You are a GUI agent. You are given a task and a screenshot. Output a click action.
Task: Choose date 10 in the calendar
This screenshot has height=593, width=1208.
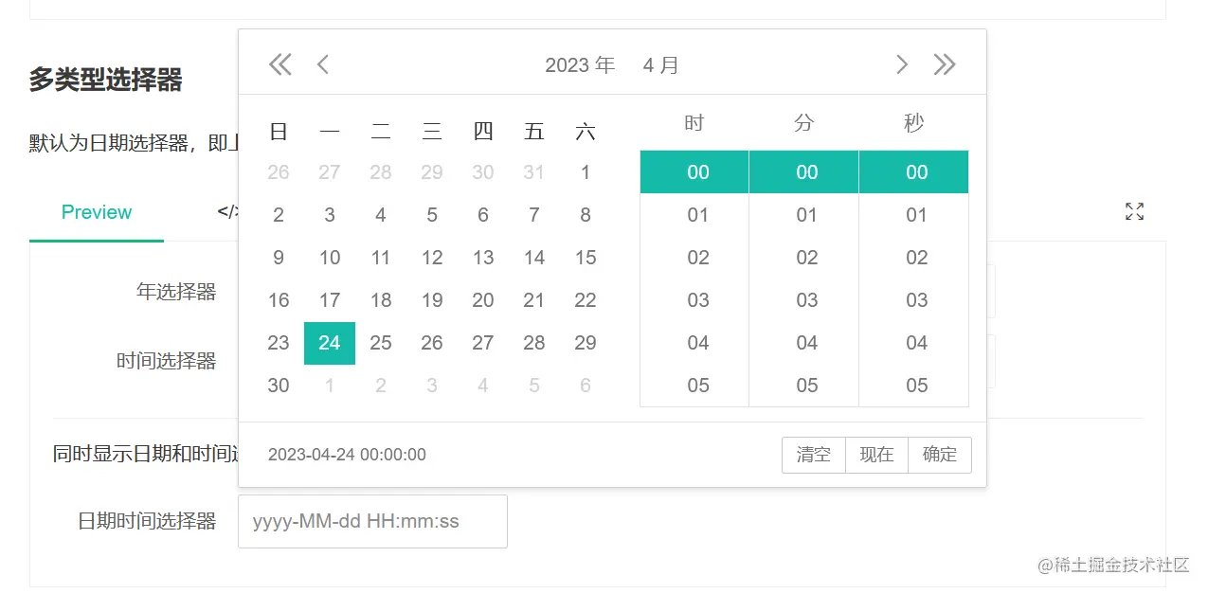[x=330, y=258]
